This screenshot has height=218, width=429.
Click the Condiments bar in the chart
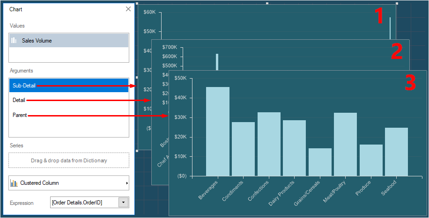coord(243,149)
